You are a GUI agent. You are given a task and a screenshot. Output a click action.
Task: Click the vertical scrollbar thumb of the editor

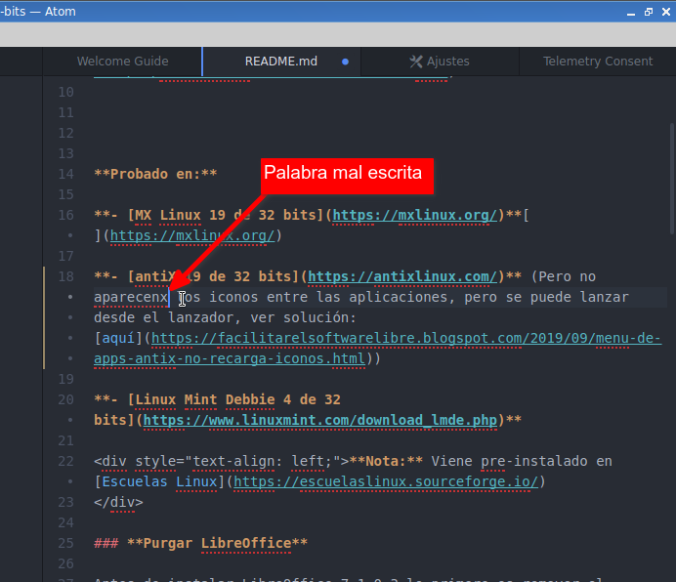point(672,179)
